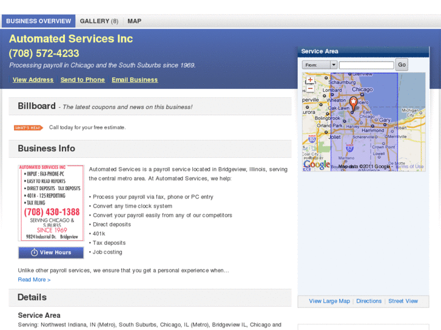The height and width of the screenshot is (330, 441).
Task: Click the Details section heading
Action: tap(32, 297)
